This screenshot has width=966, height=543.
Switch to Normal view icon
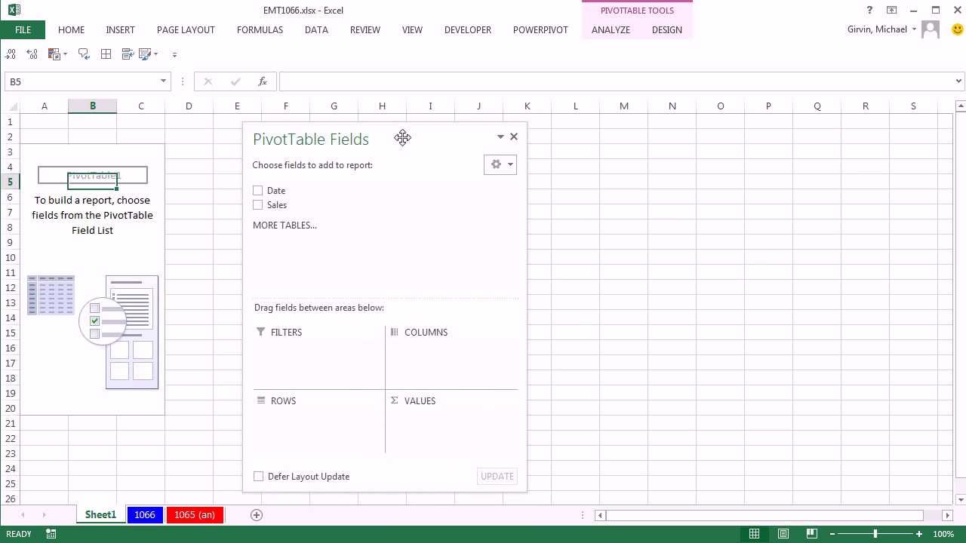pos(754,534)
